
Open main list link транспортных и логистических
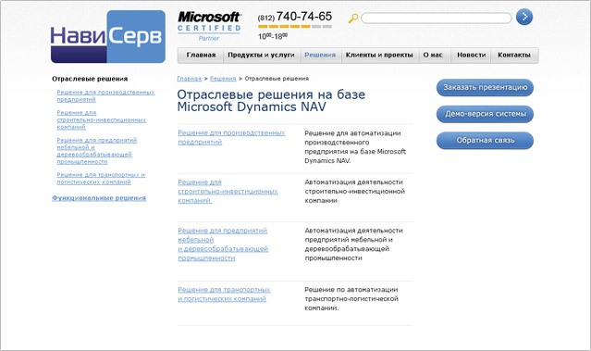(224, 295)
